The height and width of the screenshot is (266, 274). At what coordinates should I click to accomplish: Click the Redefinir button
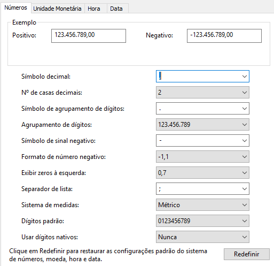click(x=247, y=254)
